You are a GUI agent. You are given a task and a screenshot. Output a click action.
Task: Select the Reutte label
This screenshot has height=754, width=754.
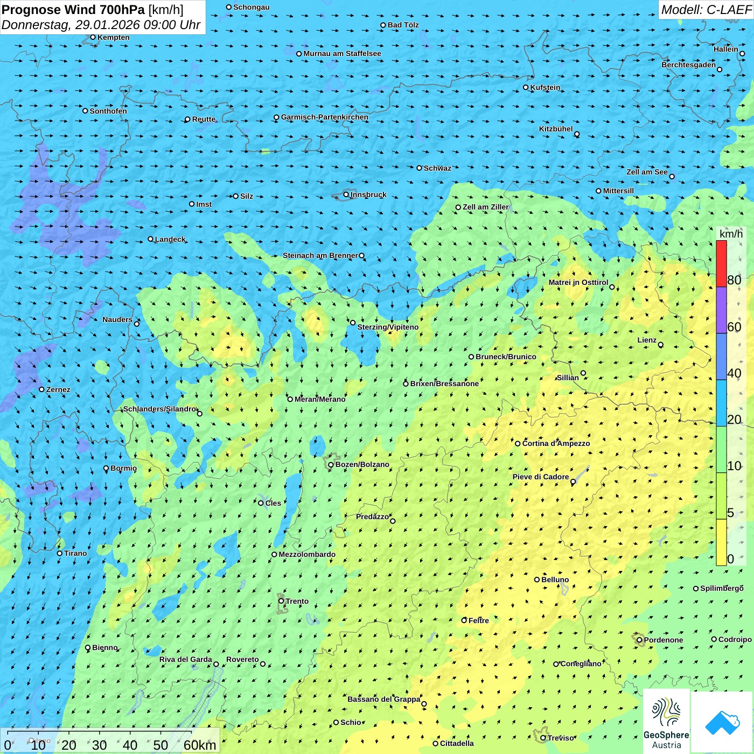[204, 119]
